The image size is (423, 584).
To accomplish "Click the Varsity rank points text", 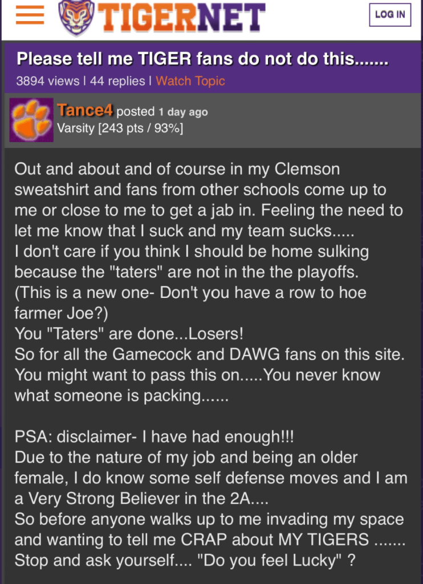I will [x=120, y=128].
